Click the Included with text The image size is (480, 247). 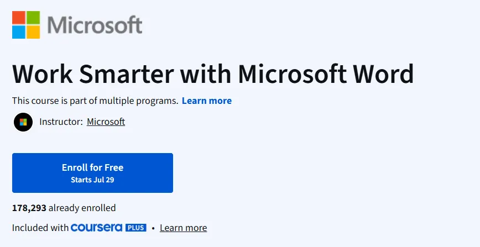[40, 228]
